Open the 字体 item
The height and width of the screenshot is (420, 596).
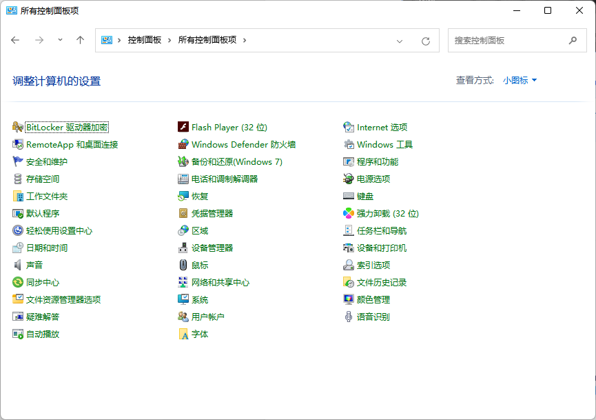[x=200, y=334]
